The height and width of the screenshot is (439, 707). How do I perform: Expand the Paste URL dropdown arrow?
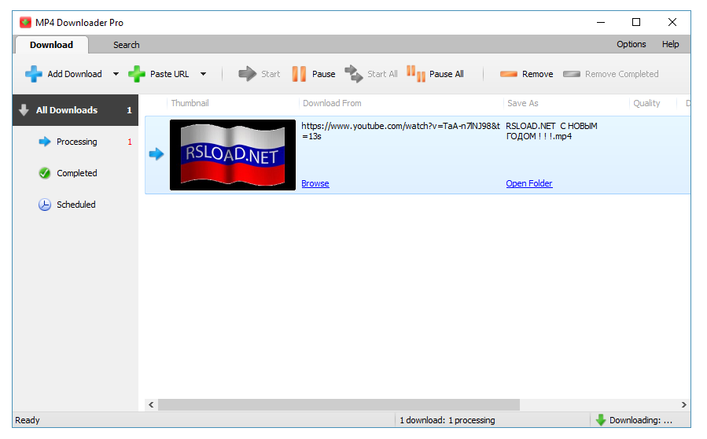(204, 74)
